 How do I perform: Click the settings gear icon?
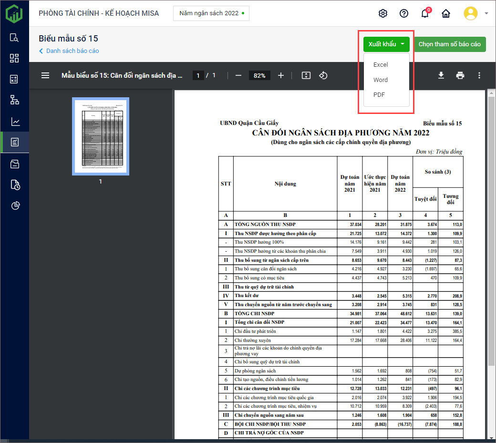click(x=382, y=13)
